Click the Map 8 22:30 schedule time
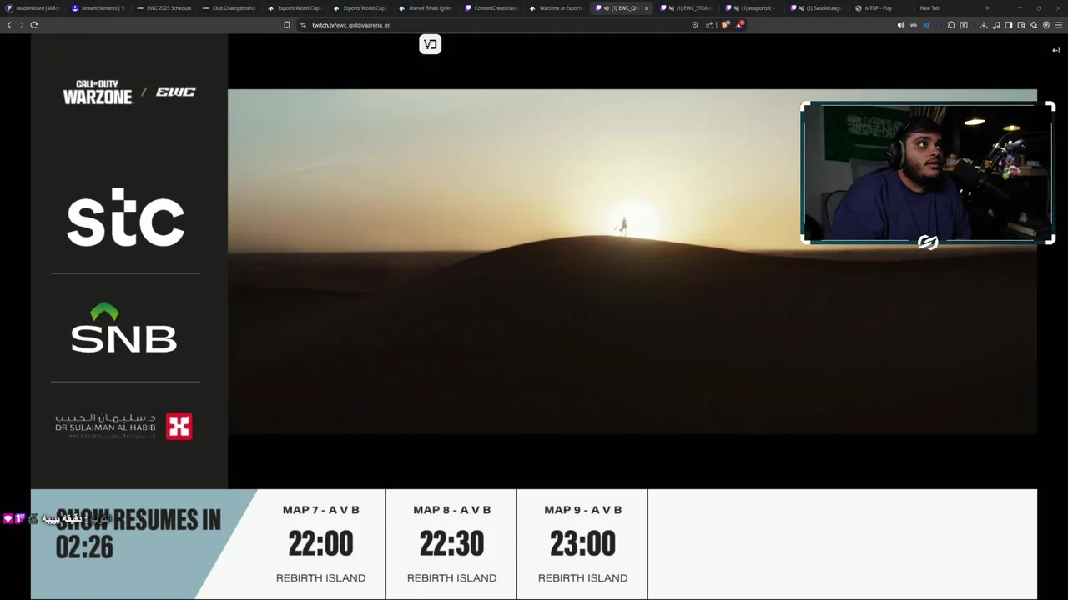 coord(451,544)
